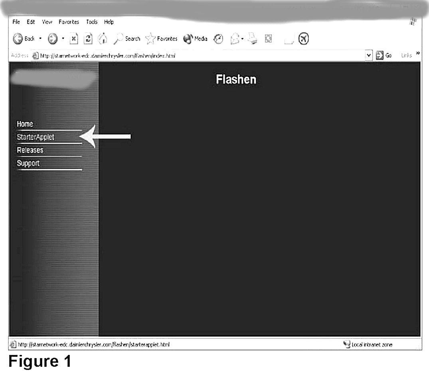Open the Favorites star toolbar button
This screenshot has height=386, width=429.
161,39
